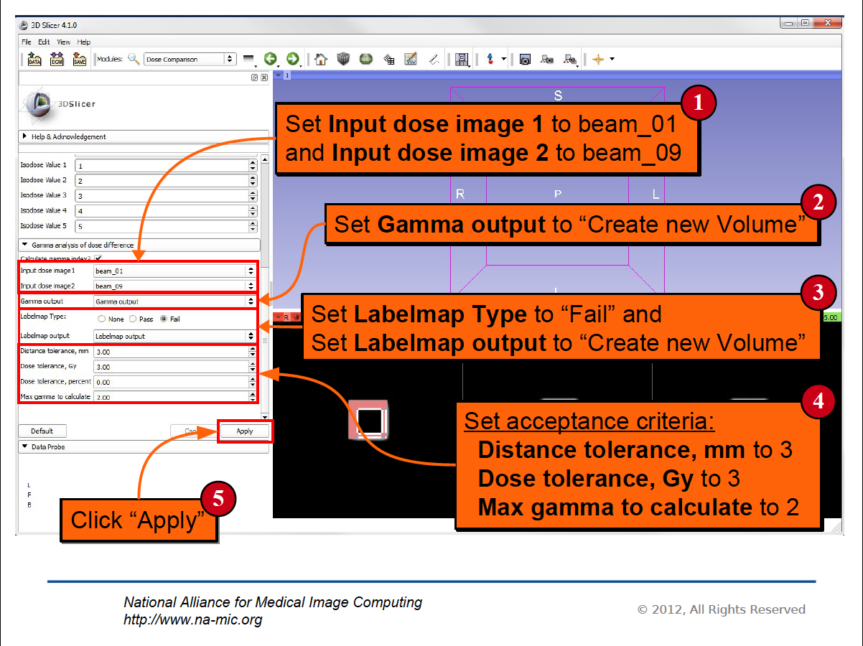Select the None labelmap type radio button
This screenshot has width=863, height=646.
point(101,319)
